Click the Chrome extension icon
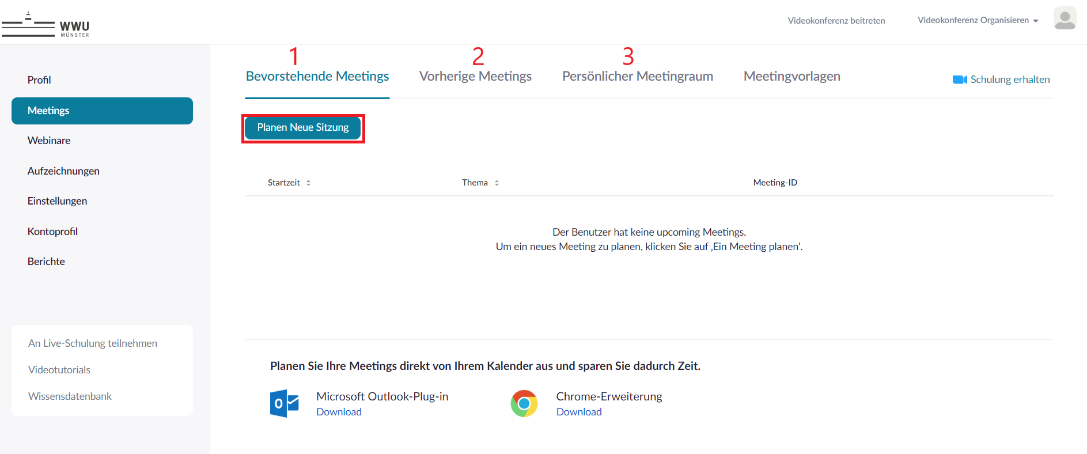 pyautogui.click(x=524, y=403)
